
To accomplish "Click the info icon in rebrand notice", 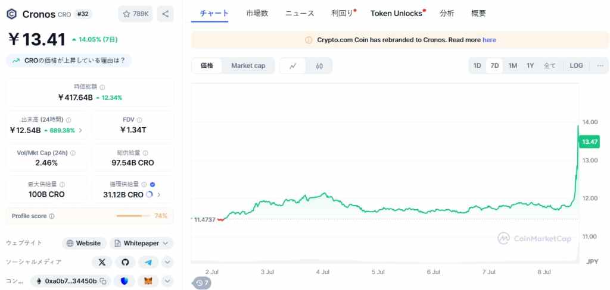I will click(309, 40).
